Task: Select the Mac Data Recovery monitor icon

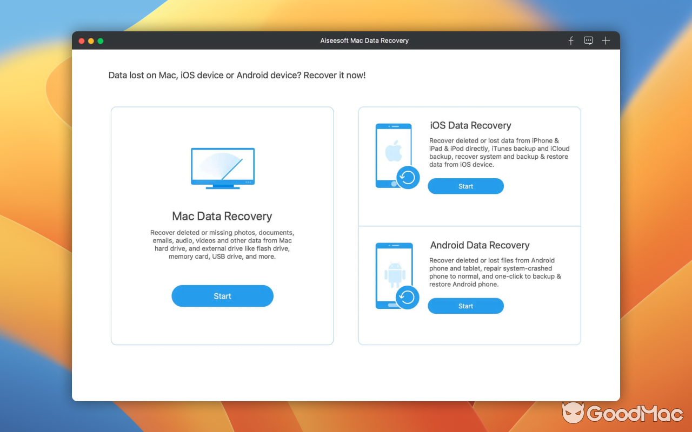Action: tap(222, 167)
